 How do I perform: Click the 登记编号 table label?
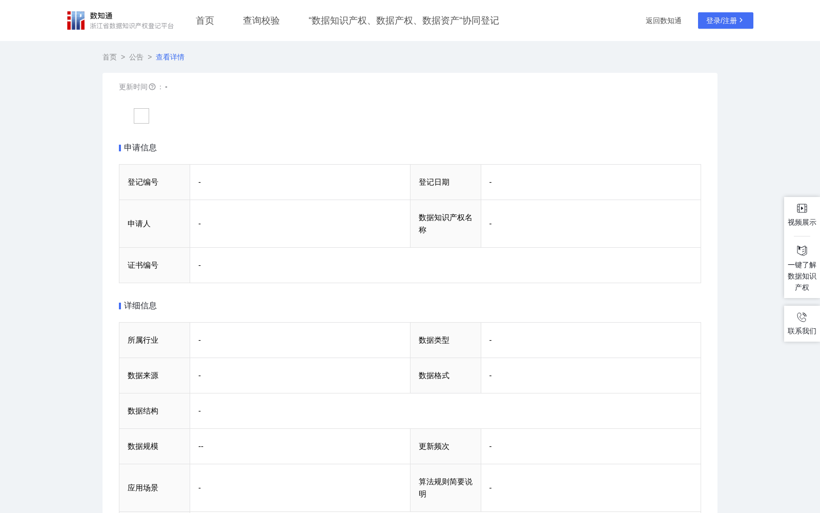click(143, 182)
